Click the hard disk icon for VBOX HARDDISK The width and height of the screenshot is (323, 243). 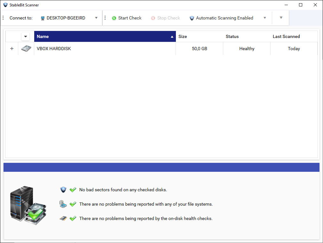click(x=26, y=49)
